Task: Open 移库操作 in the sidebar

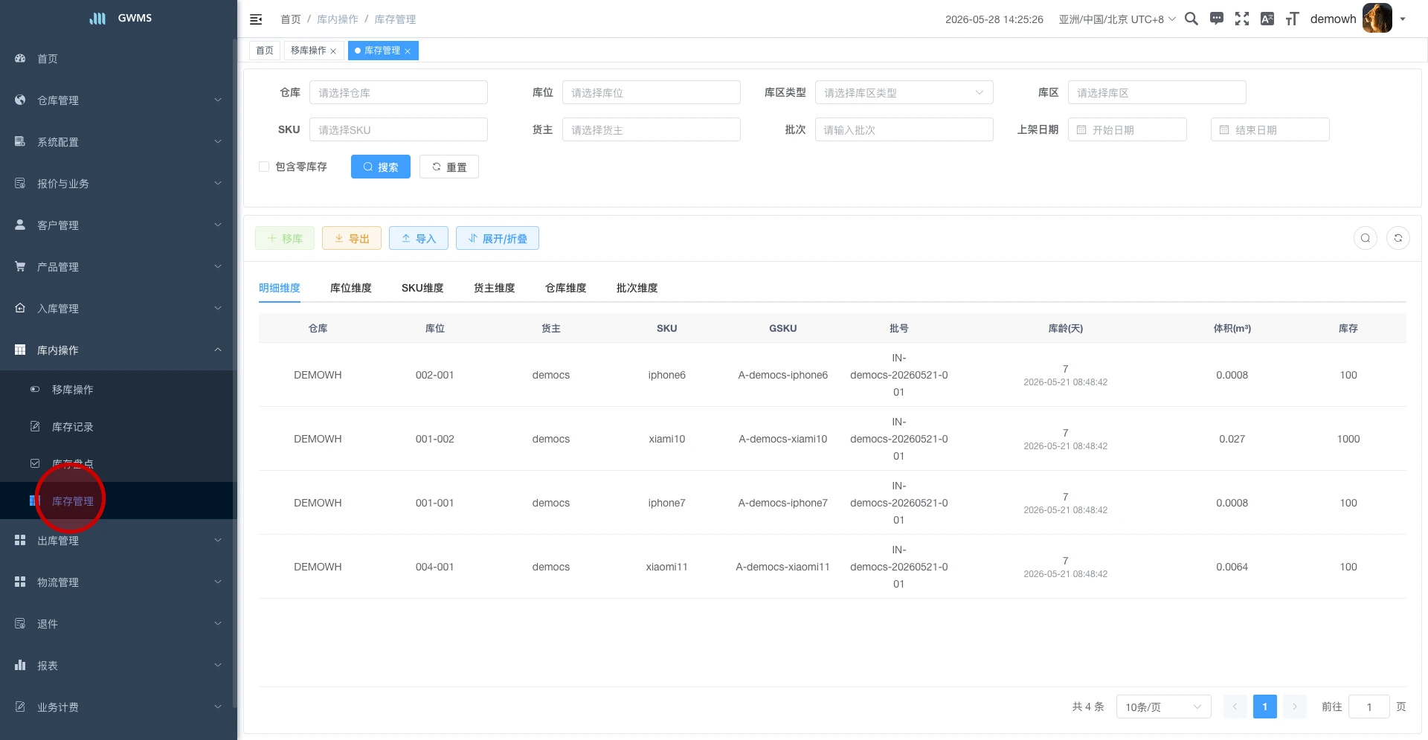Action: 119,390
